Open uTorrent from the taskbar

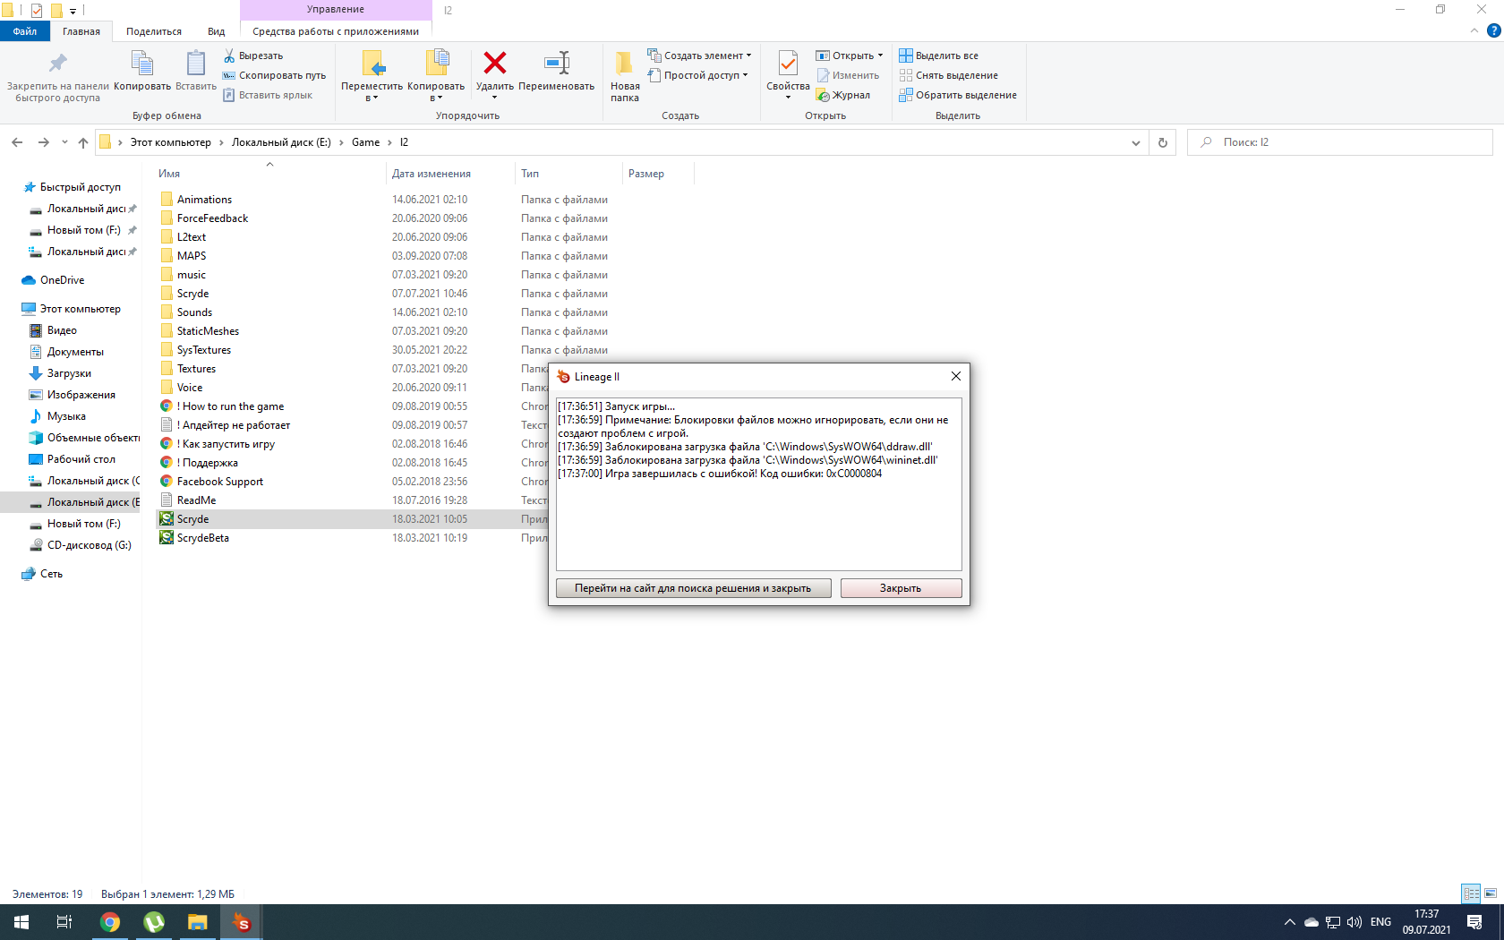click(x=154, y=922)
